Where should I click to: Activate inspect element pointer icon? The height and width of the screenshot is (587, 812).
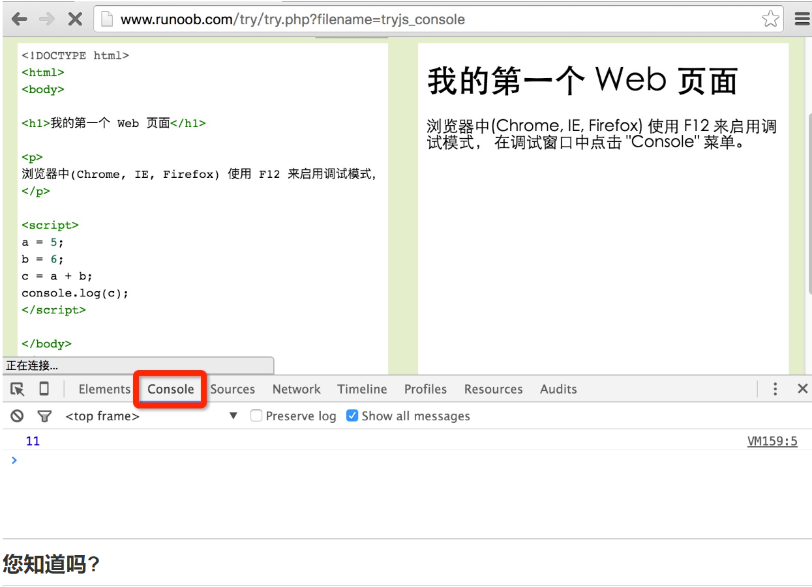(18, 389)
